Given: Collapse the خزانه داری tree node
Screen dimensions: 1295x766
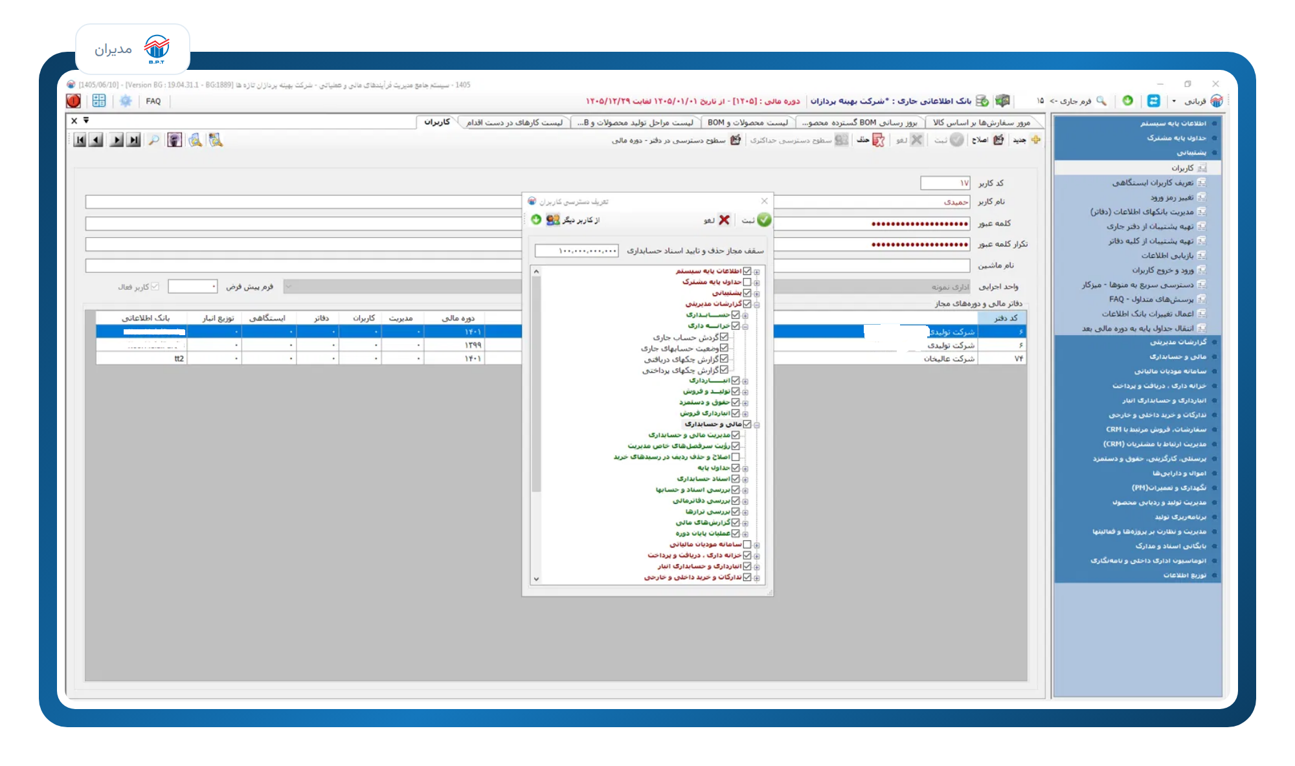Looking at the screenshot, I should pos(745,327).
